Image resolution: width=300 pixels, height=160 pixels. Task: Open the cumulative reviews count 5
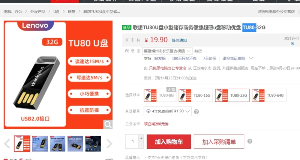(292, 43)
